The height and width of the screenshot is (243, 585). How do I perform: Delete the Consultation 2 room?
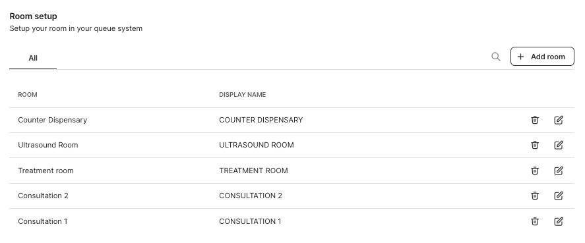click(535, 196)
